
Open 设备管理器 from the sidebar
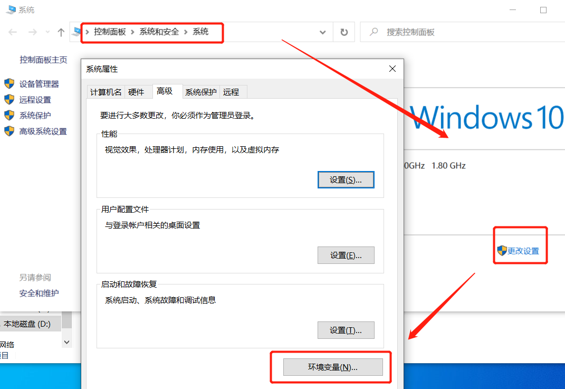tap(39, 84)
